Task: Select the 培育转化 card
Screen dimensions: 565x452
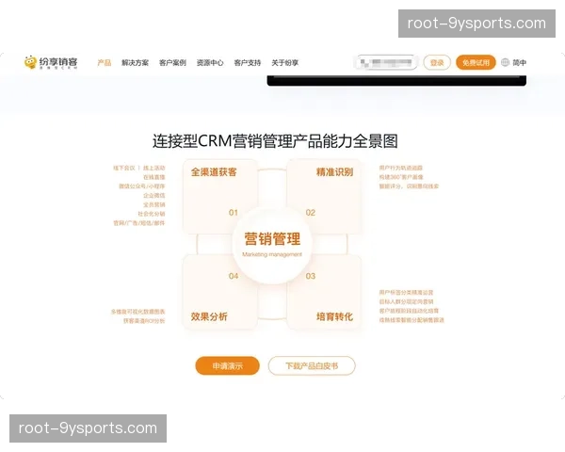Action: point(324,292)
